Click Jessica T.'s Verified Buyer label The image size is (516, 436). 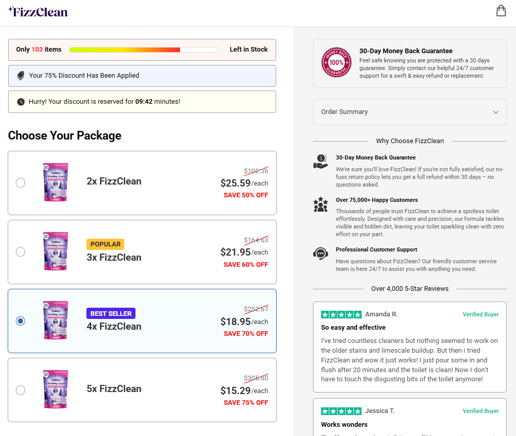481,411
